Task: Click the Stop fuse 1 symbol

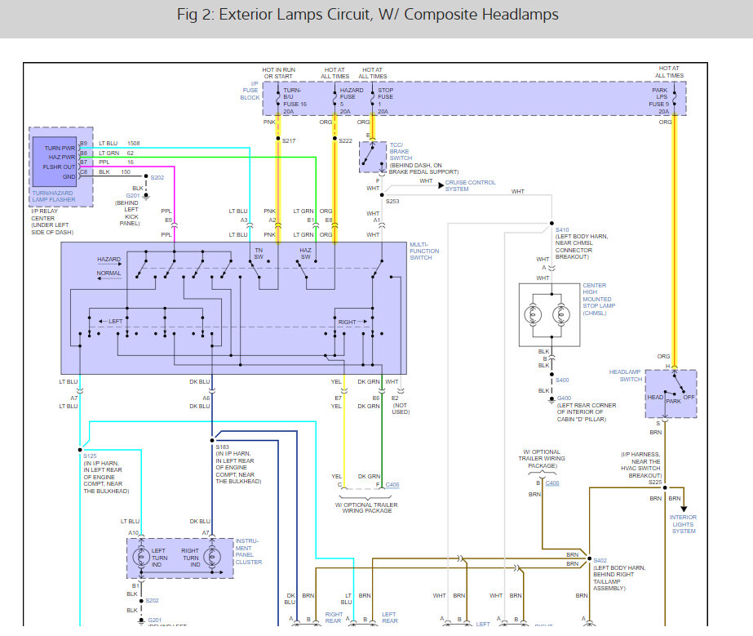Action: 373,99
